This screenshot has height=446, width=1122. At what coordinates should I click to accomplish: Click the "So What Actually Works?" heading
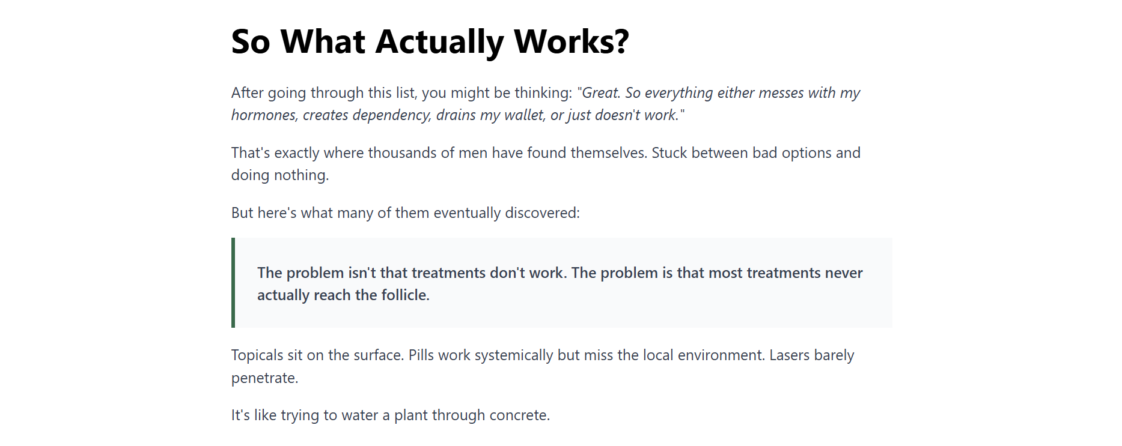pos(430,42)
